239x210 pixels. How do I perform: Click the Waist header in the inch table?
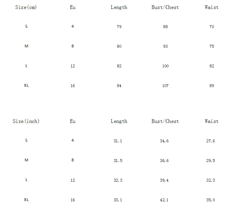click(212, 121)
